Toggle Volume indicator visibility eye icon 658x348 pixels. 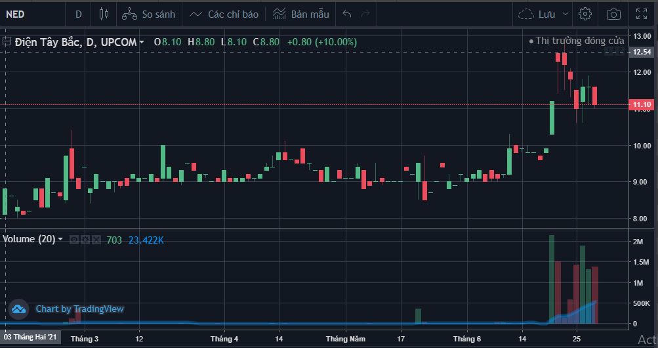pyautogui.click(x=74, y=240)
